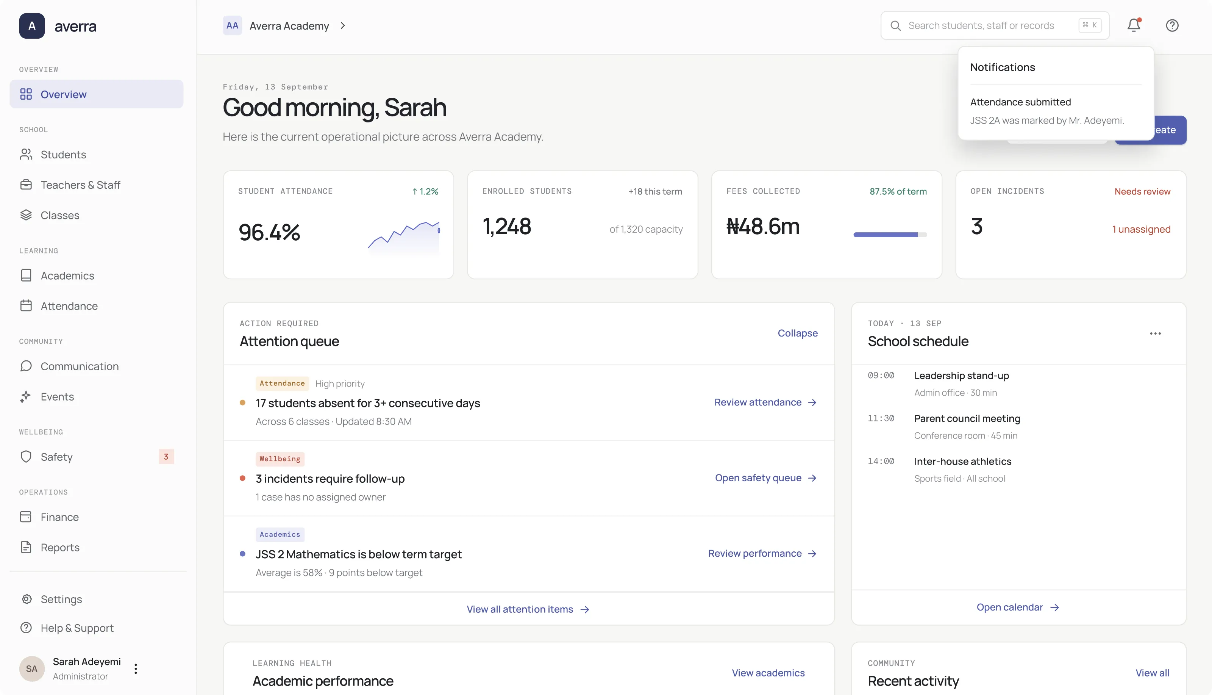Open the Attendance submitted notification
Screen dimensions: 1212x695
click(1056, 111)
